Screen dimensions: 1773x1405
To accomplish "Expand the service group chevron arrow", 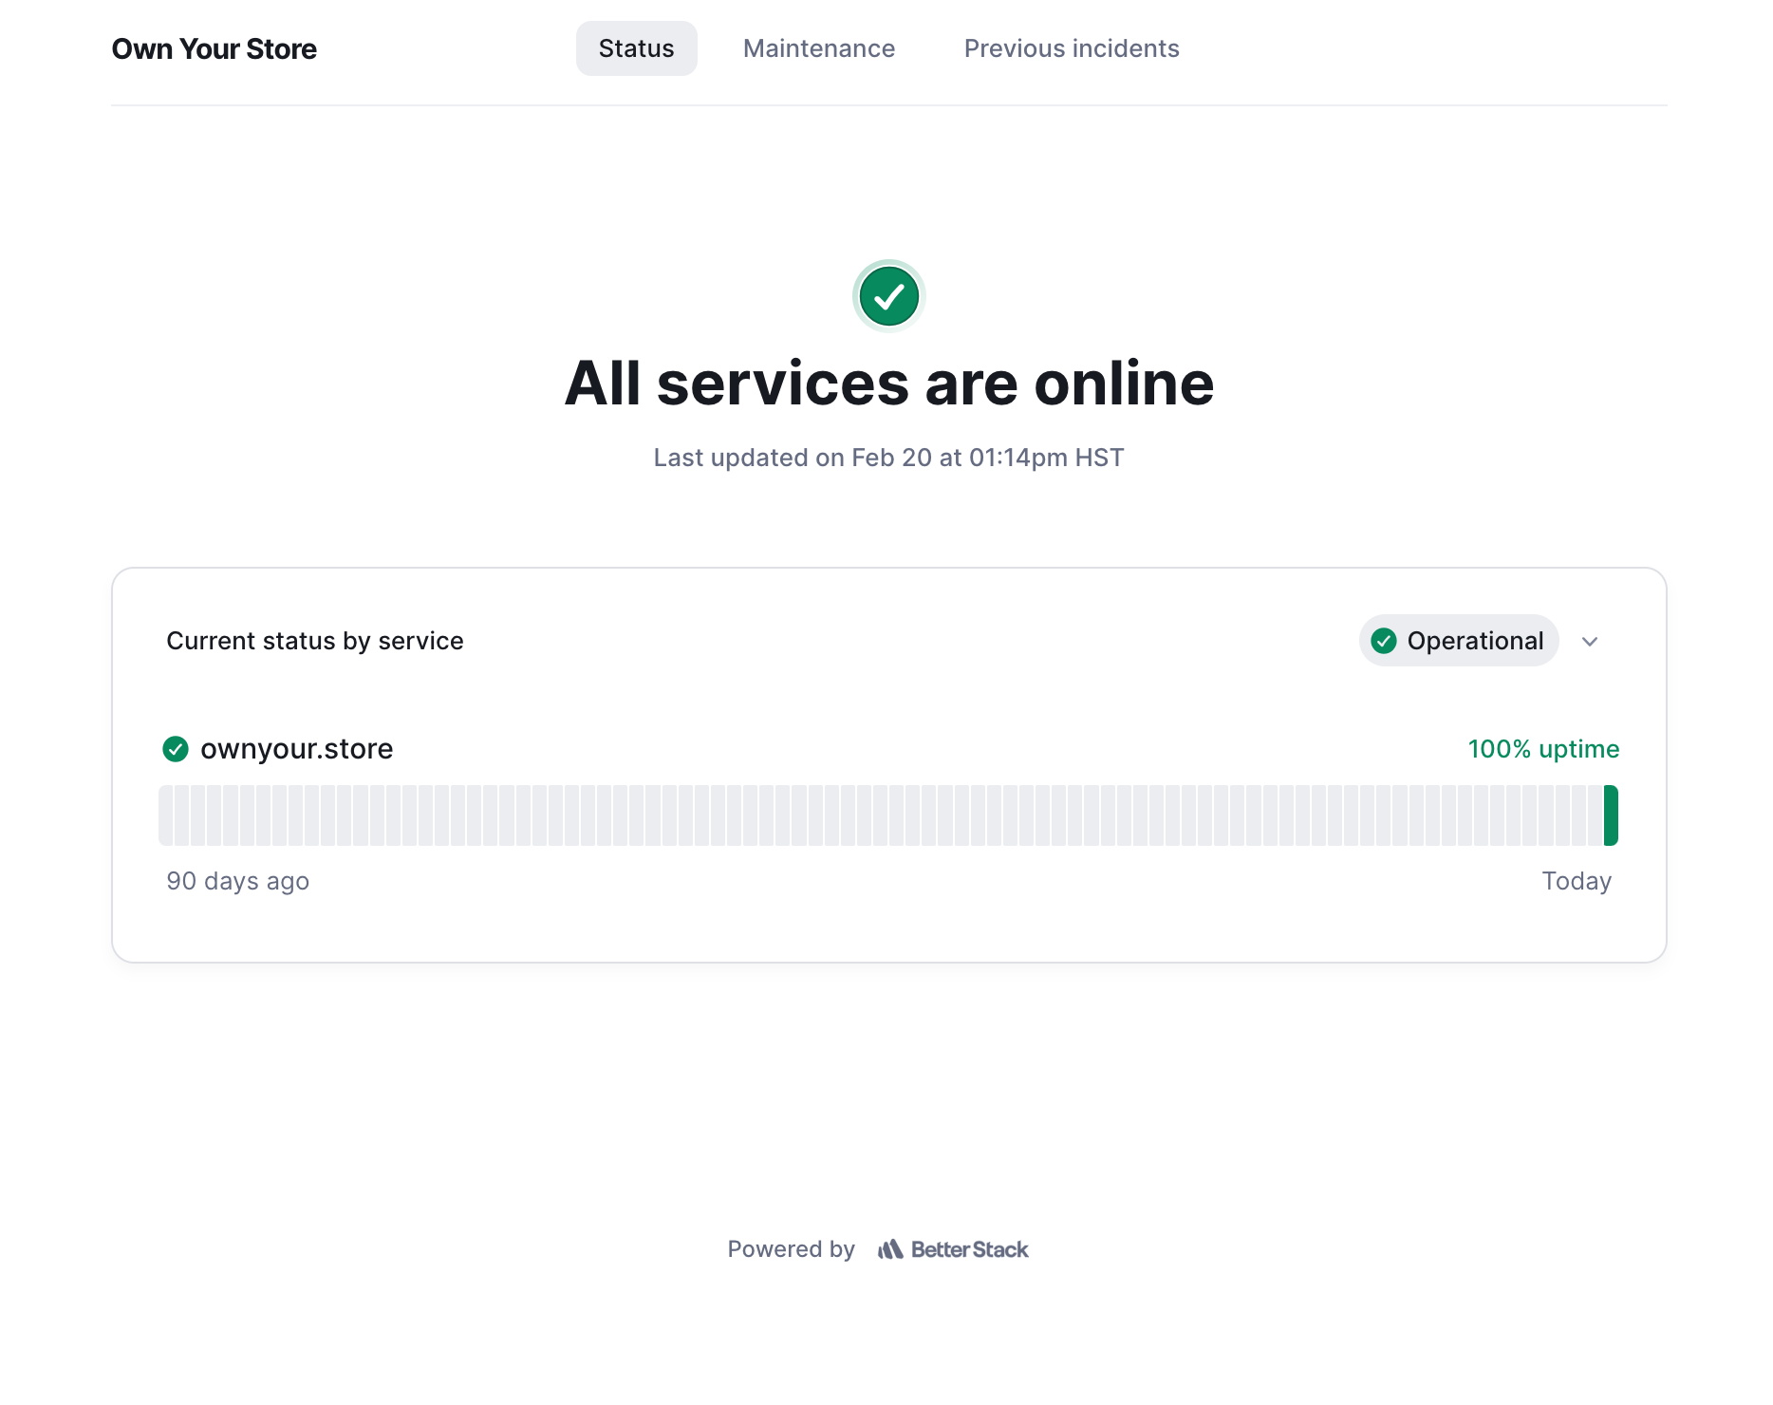I will point(1590,642).
